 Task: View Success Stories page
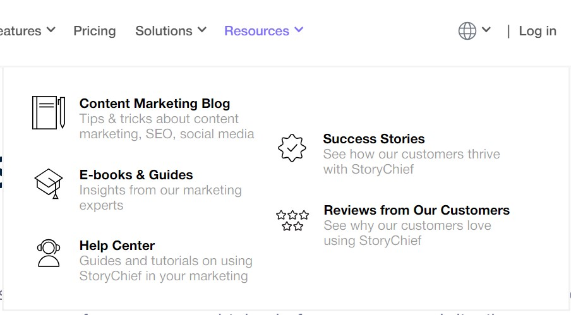point(374,139)
